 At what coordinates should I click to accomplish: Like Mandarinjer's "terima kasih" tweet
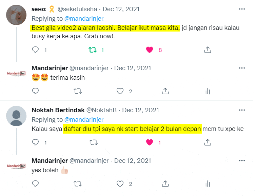coord(120,91)
